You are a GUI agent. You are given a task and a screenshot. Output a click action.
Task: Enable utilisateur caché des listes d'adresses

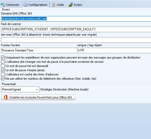click(x=3, y=74)
